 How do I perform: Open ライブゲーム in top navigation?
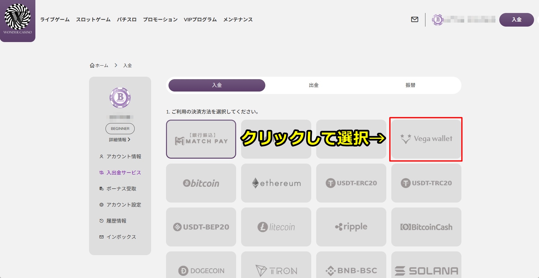click(x=55, y=19)
